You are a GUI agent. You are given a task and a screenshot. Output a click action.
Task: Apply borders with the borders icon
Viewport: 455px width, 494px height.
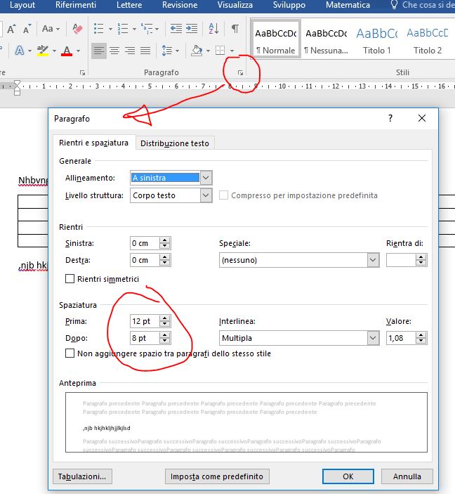click(x=220, y=51)
